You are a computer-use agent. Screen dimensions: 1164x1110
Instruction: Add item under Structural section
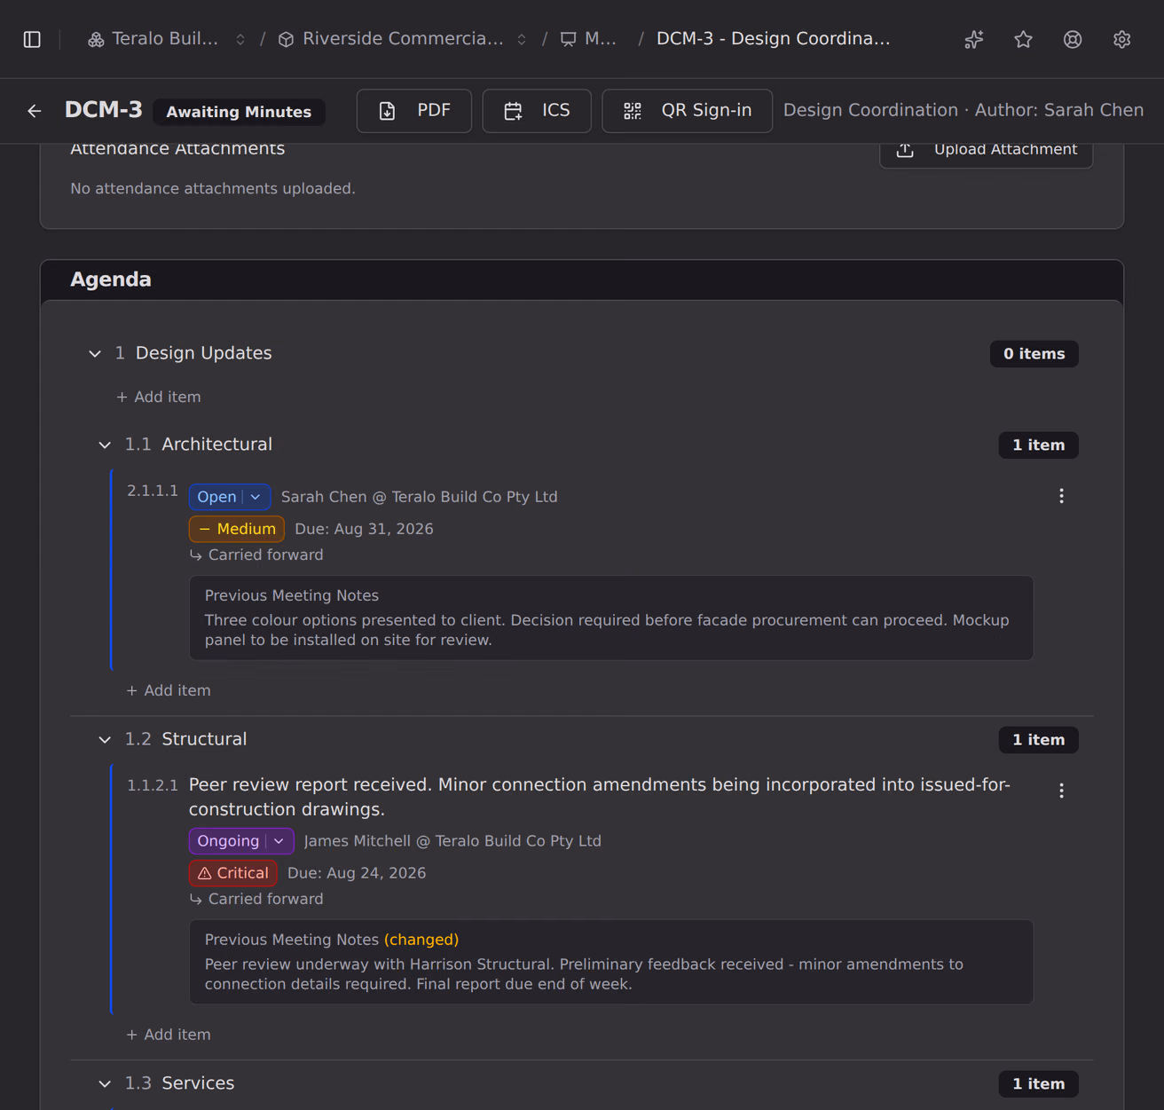(x=169, y=1035)
